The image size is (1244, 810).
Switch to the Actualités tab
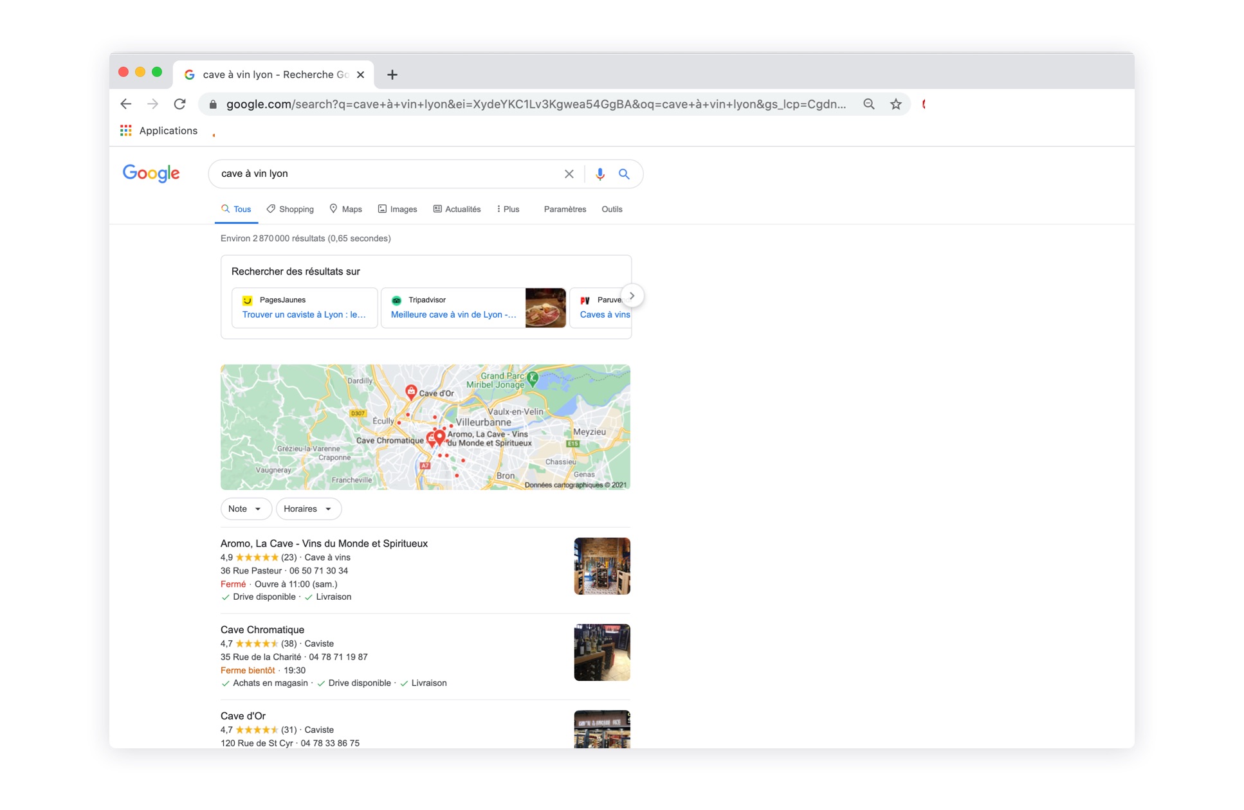(x=457, y=209)
